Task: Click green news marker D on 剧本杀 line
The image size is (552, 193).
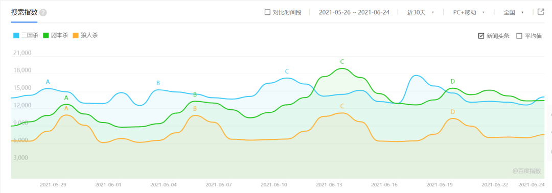Action: click(452, 82)
